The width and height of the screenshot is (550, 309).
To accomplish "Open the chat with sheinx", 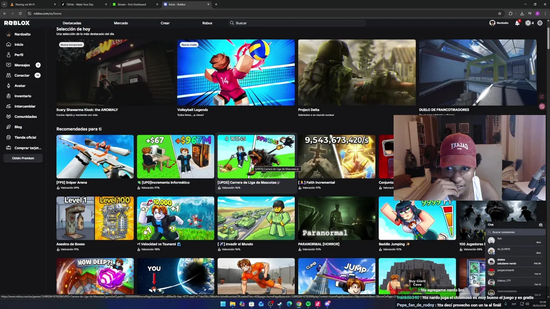I will [515, 261].
